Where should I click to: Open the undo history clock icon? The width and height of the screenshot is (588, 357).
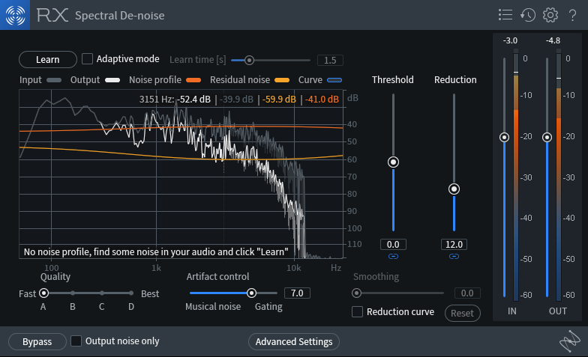pos(528,15)
